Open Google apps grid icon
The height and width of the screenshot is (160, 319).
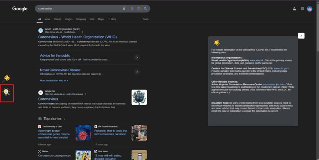pyautogui.click(x=302, y=9)
